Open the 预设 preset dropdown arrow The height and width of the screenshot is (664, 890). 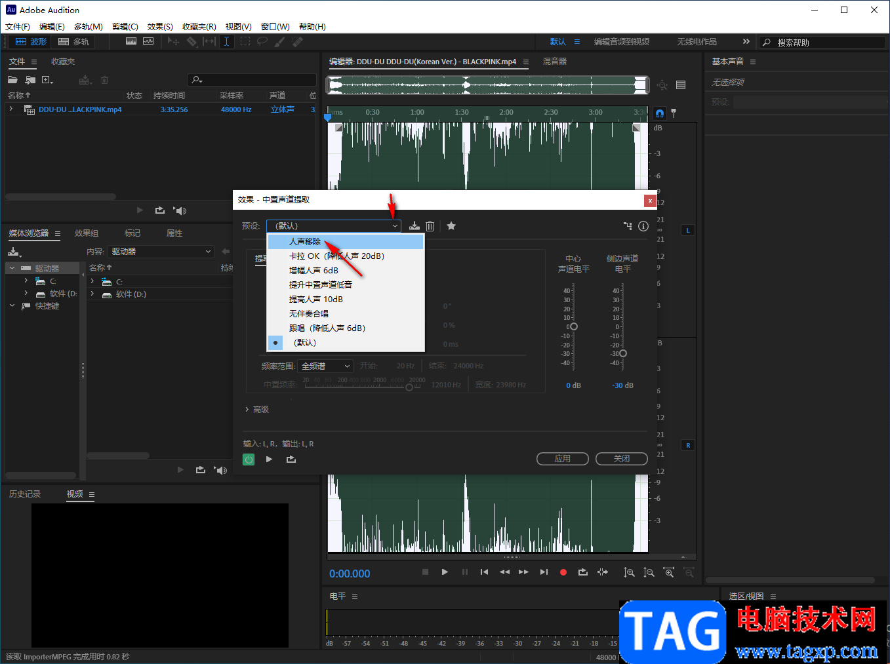395,226
